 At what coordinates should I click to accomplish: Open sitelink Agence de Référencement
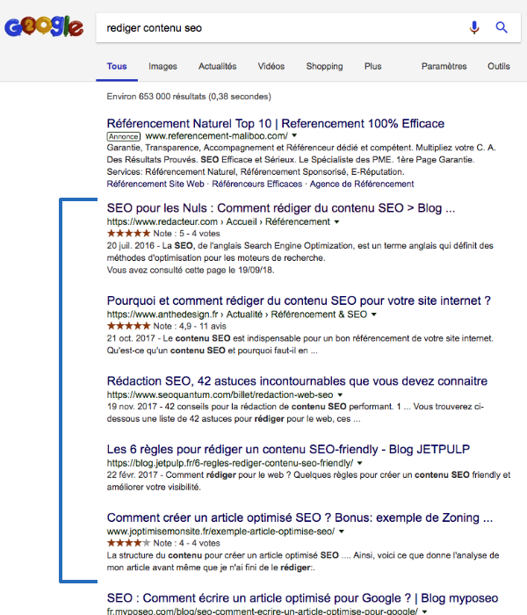362,184
